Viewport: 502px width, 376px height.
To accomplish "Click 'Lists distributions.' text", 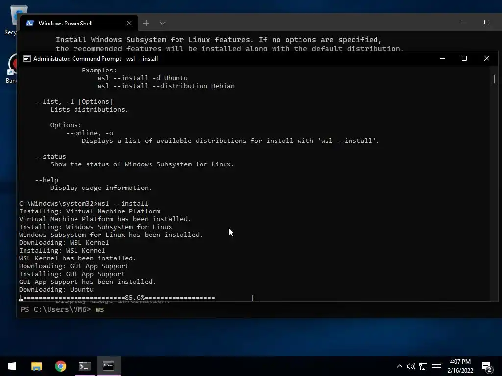I will [89, 109].
